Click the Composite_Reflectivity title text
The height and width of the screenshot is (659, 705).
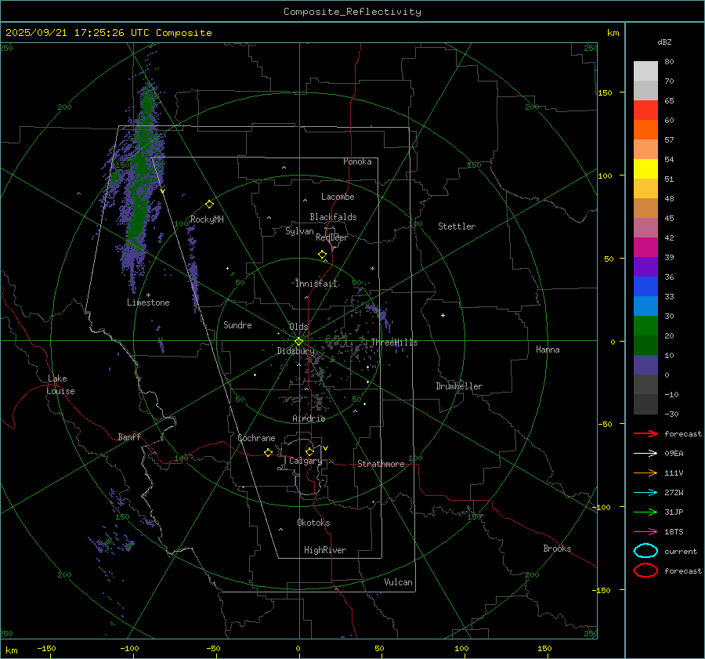pyautogui.click(x=352, y=12)
